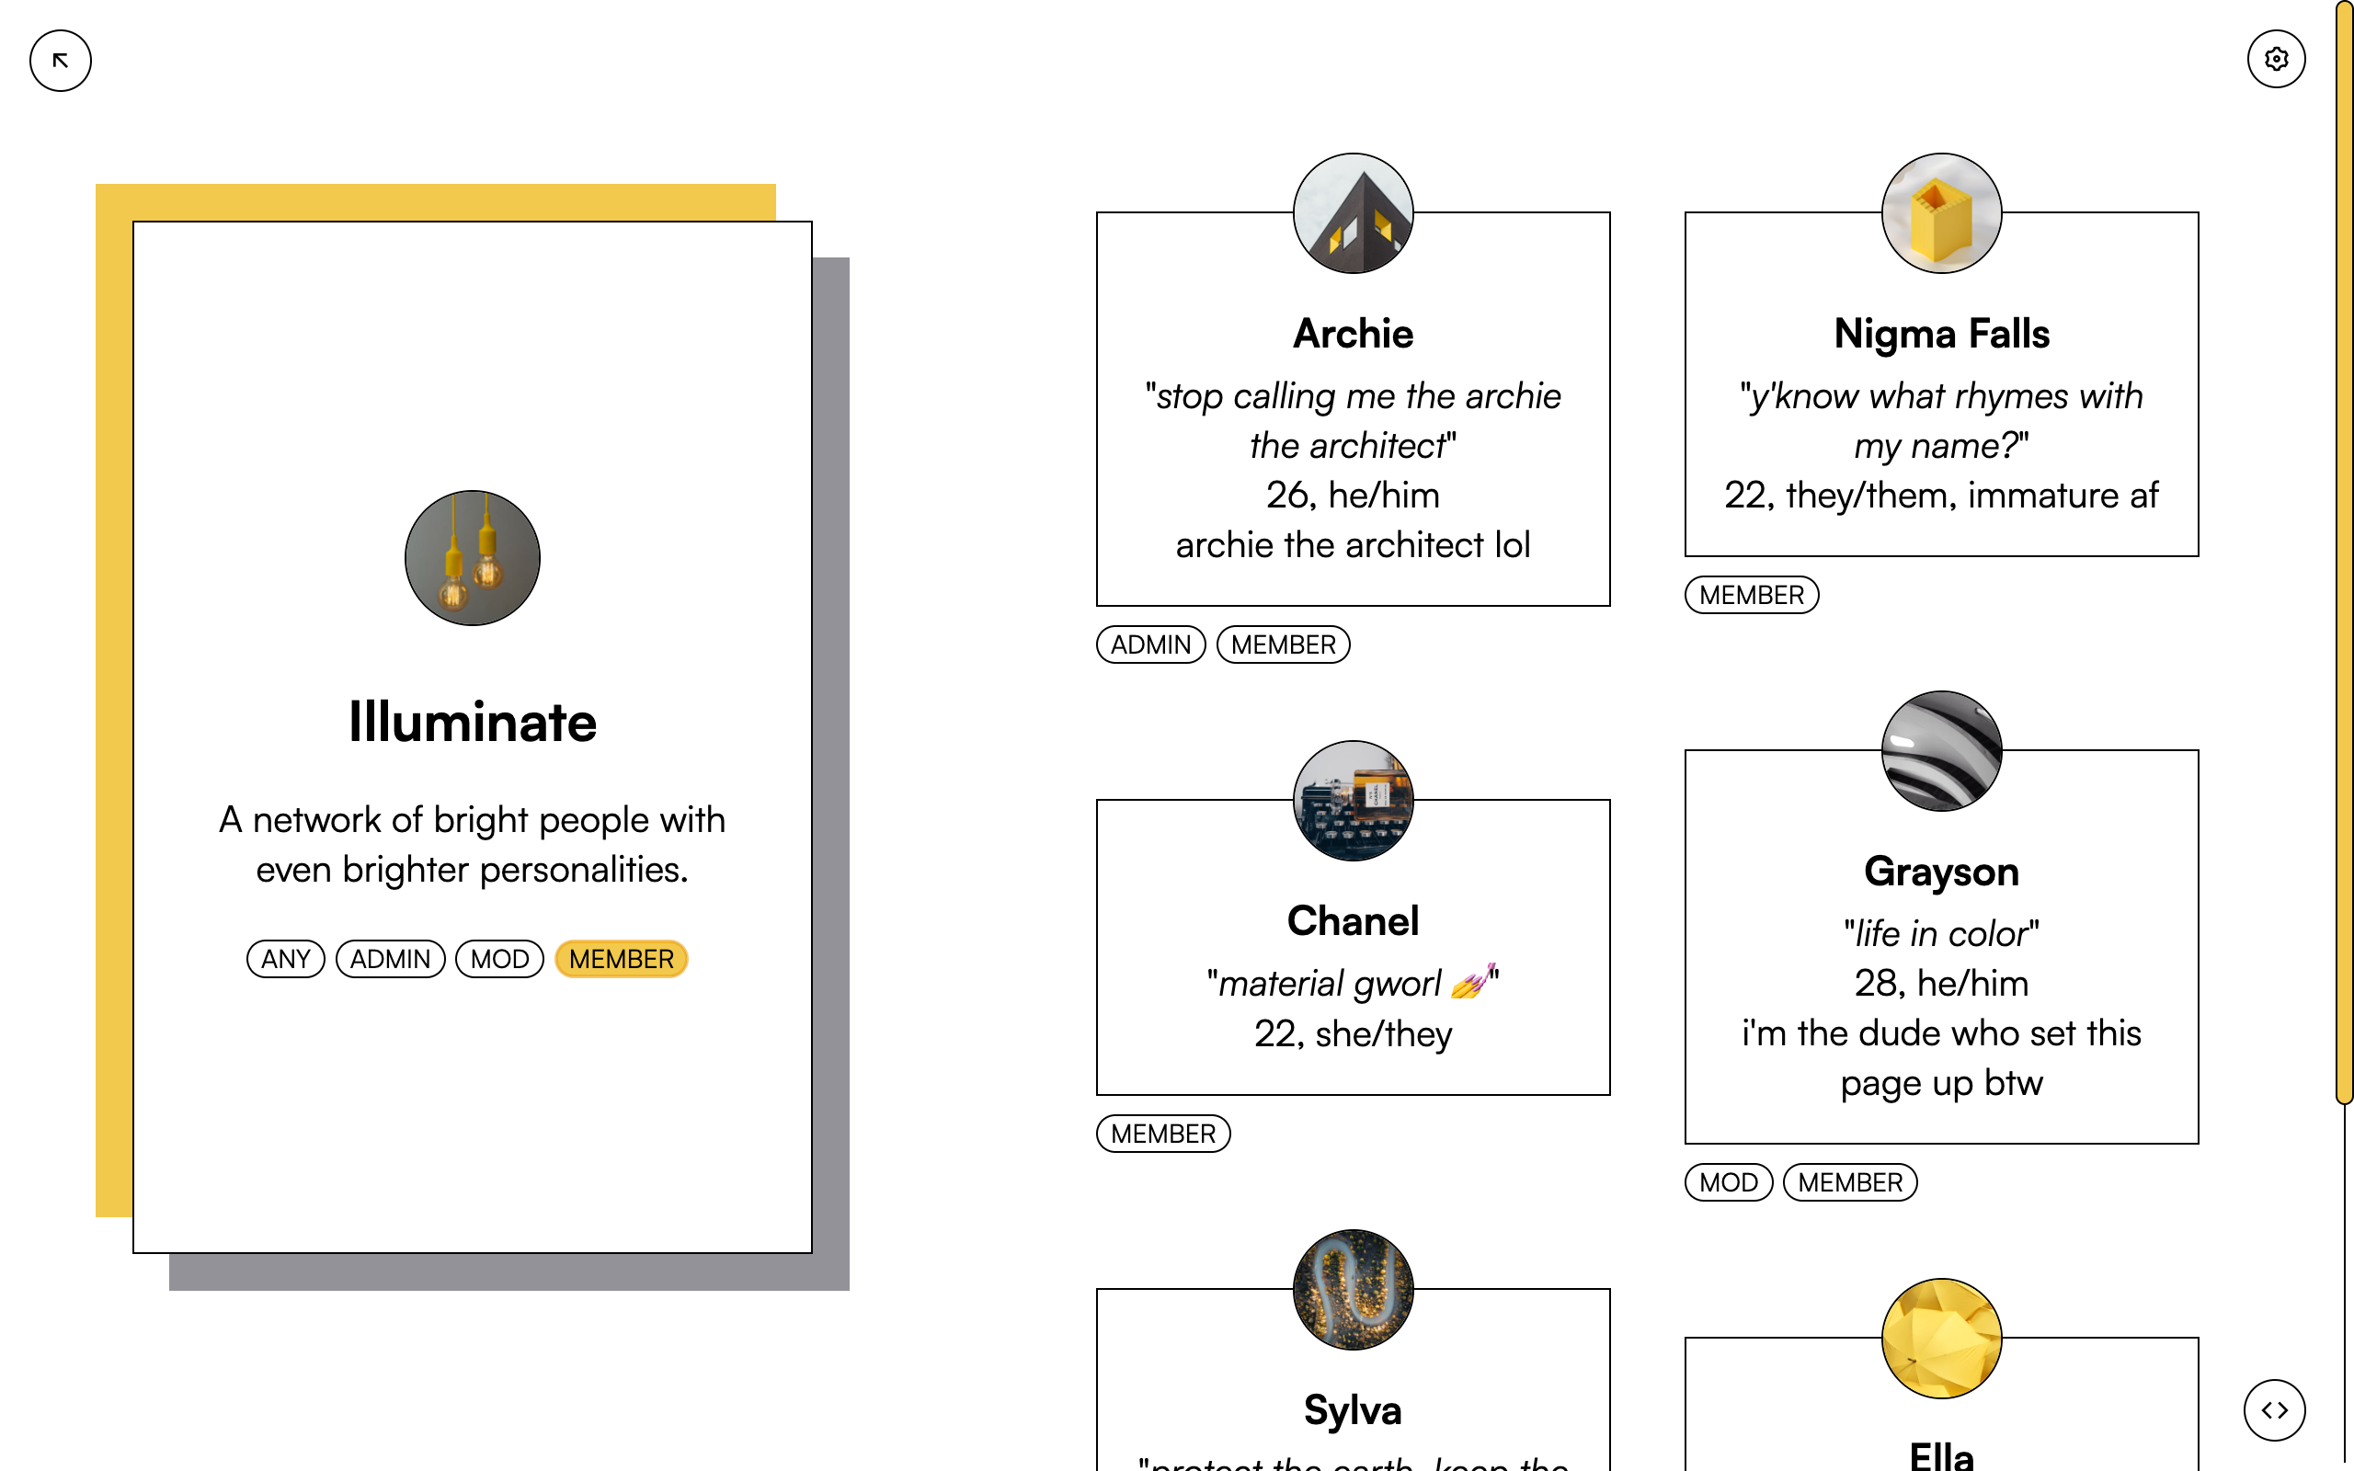Open the Grayson name heading
Image resolution: width=2354 pixels, height=1471 pixels.
point(1940,872)
